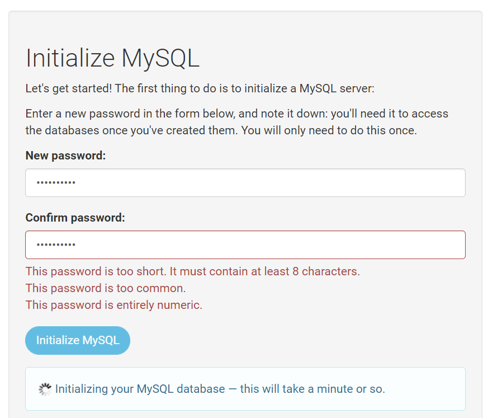
Task: Select the "password is entirely numeric" error message
Action: tap(114, 305)
